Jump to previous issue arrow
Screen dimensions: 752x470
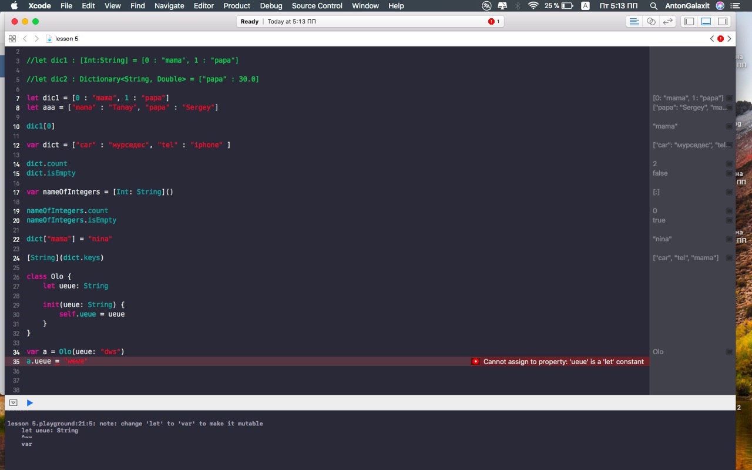point(712,39)
